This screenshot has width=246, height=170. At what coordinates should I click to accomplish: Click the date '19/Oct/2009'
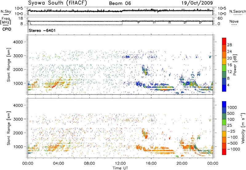pos(197,3)
